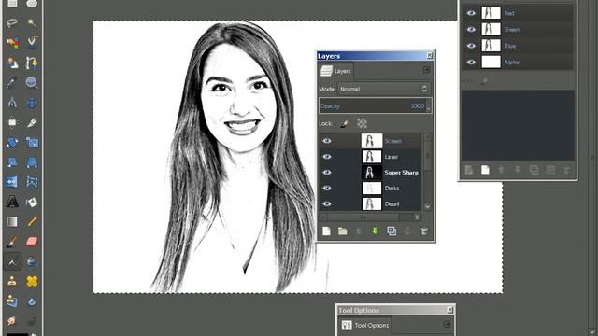Viewport: 598px width, 336px height.
Task: Select the Scale tool
Action: coord(32,143)
